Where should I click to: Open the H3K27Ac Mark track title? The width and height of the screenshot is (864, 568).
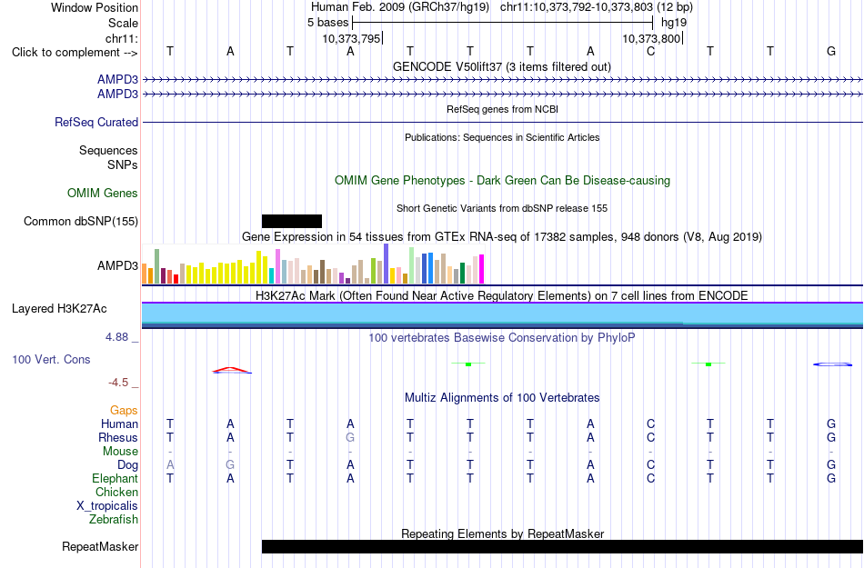pos(501,296)
